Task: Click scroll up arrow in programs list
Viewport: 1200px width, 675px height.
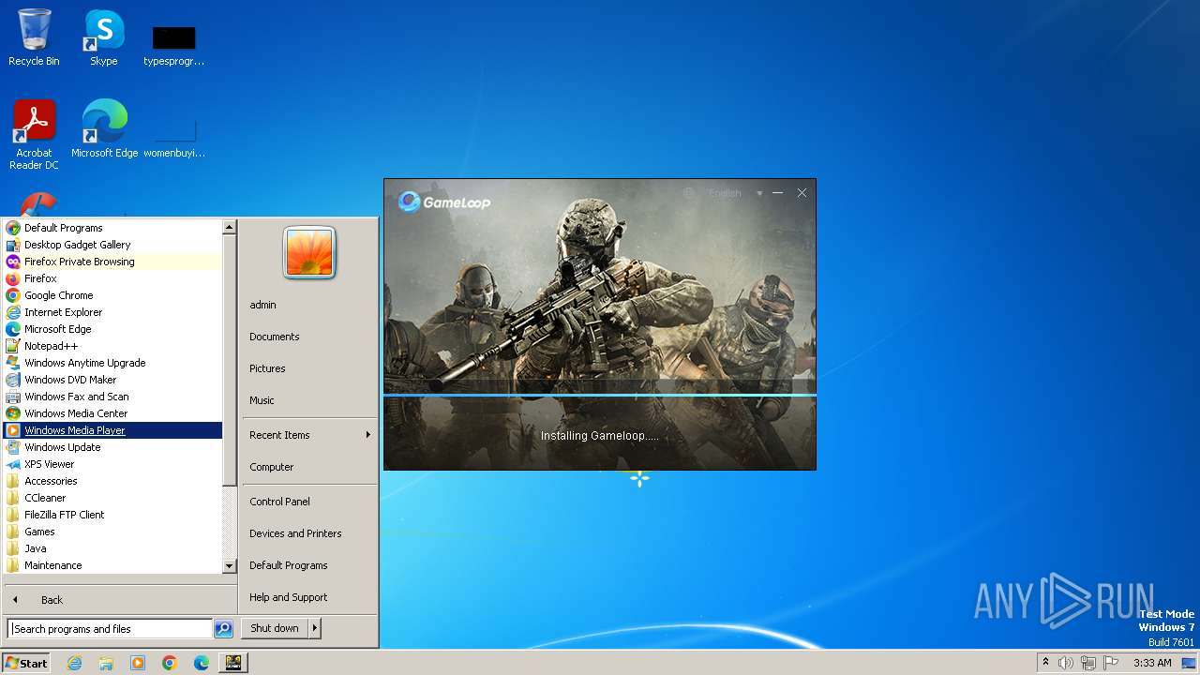Action: coord(230,227)
